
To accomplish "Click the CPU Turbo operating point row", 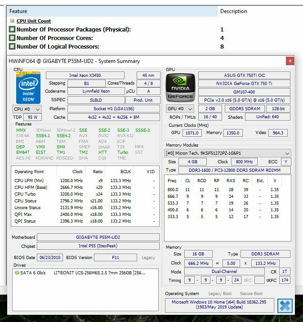I will tap(85, 194).
